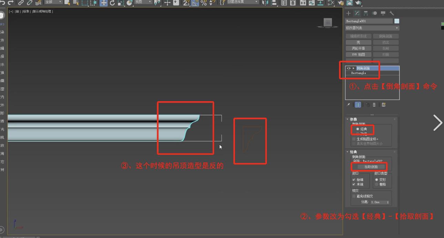Select Rectangle in the modifier stack
Screen dimensions: 444x238
[x=359, y=73]
